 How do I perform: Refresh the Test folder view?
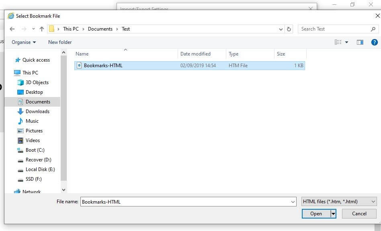tap(289, 29)
